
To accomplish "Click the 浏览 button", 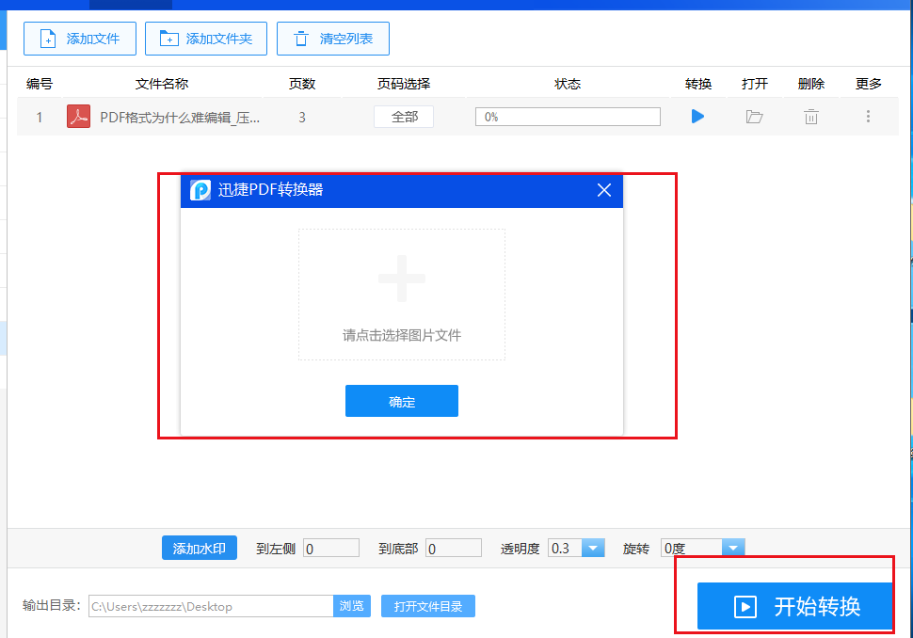I will (x=352, y=606).
